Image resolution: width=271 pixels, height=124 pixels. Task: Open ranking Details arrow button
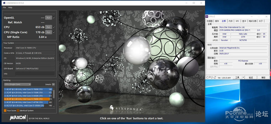click(x=53, y=84)
